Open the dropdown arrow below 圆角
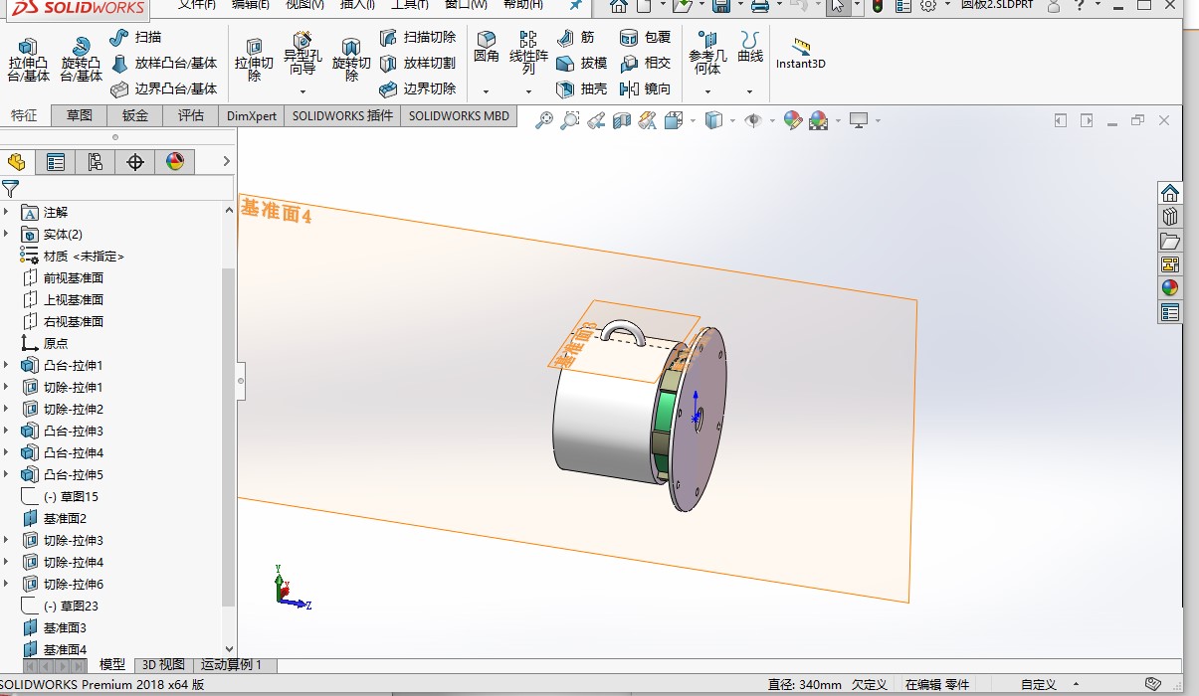This screenshot has width=1199, height=696. point(487,91)
